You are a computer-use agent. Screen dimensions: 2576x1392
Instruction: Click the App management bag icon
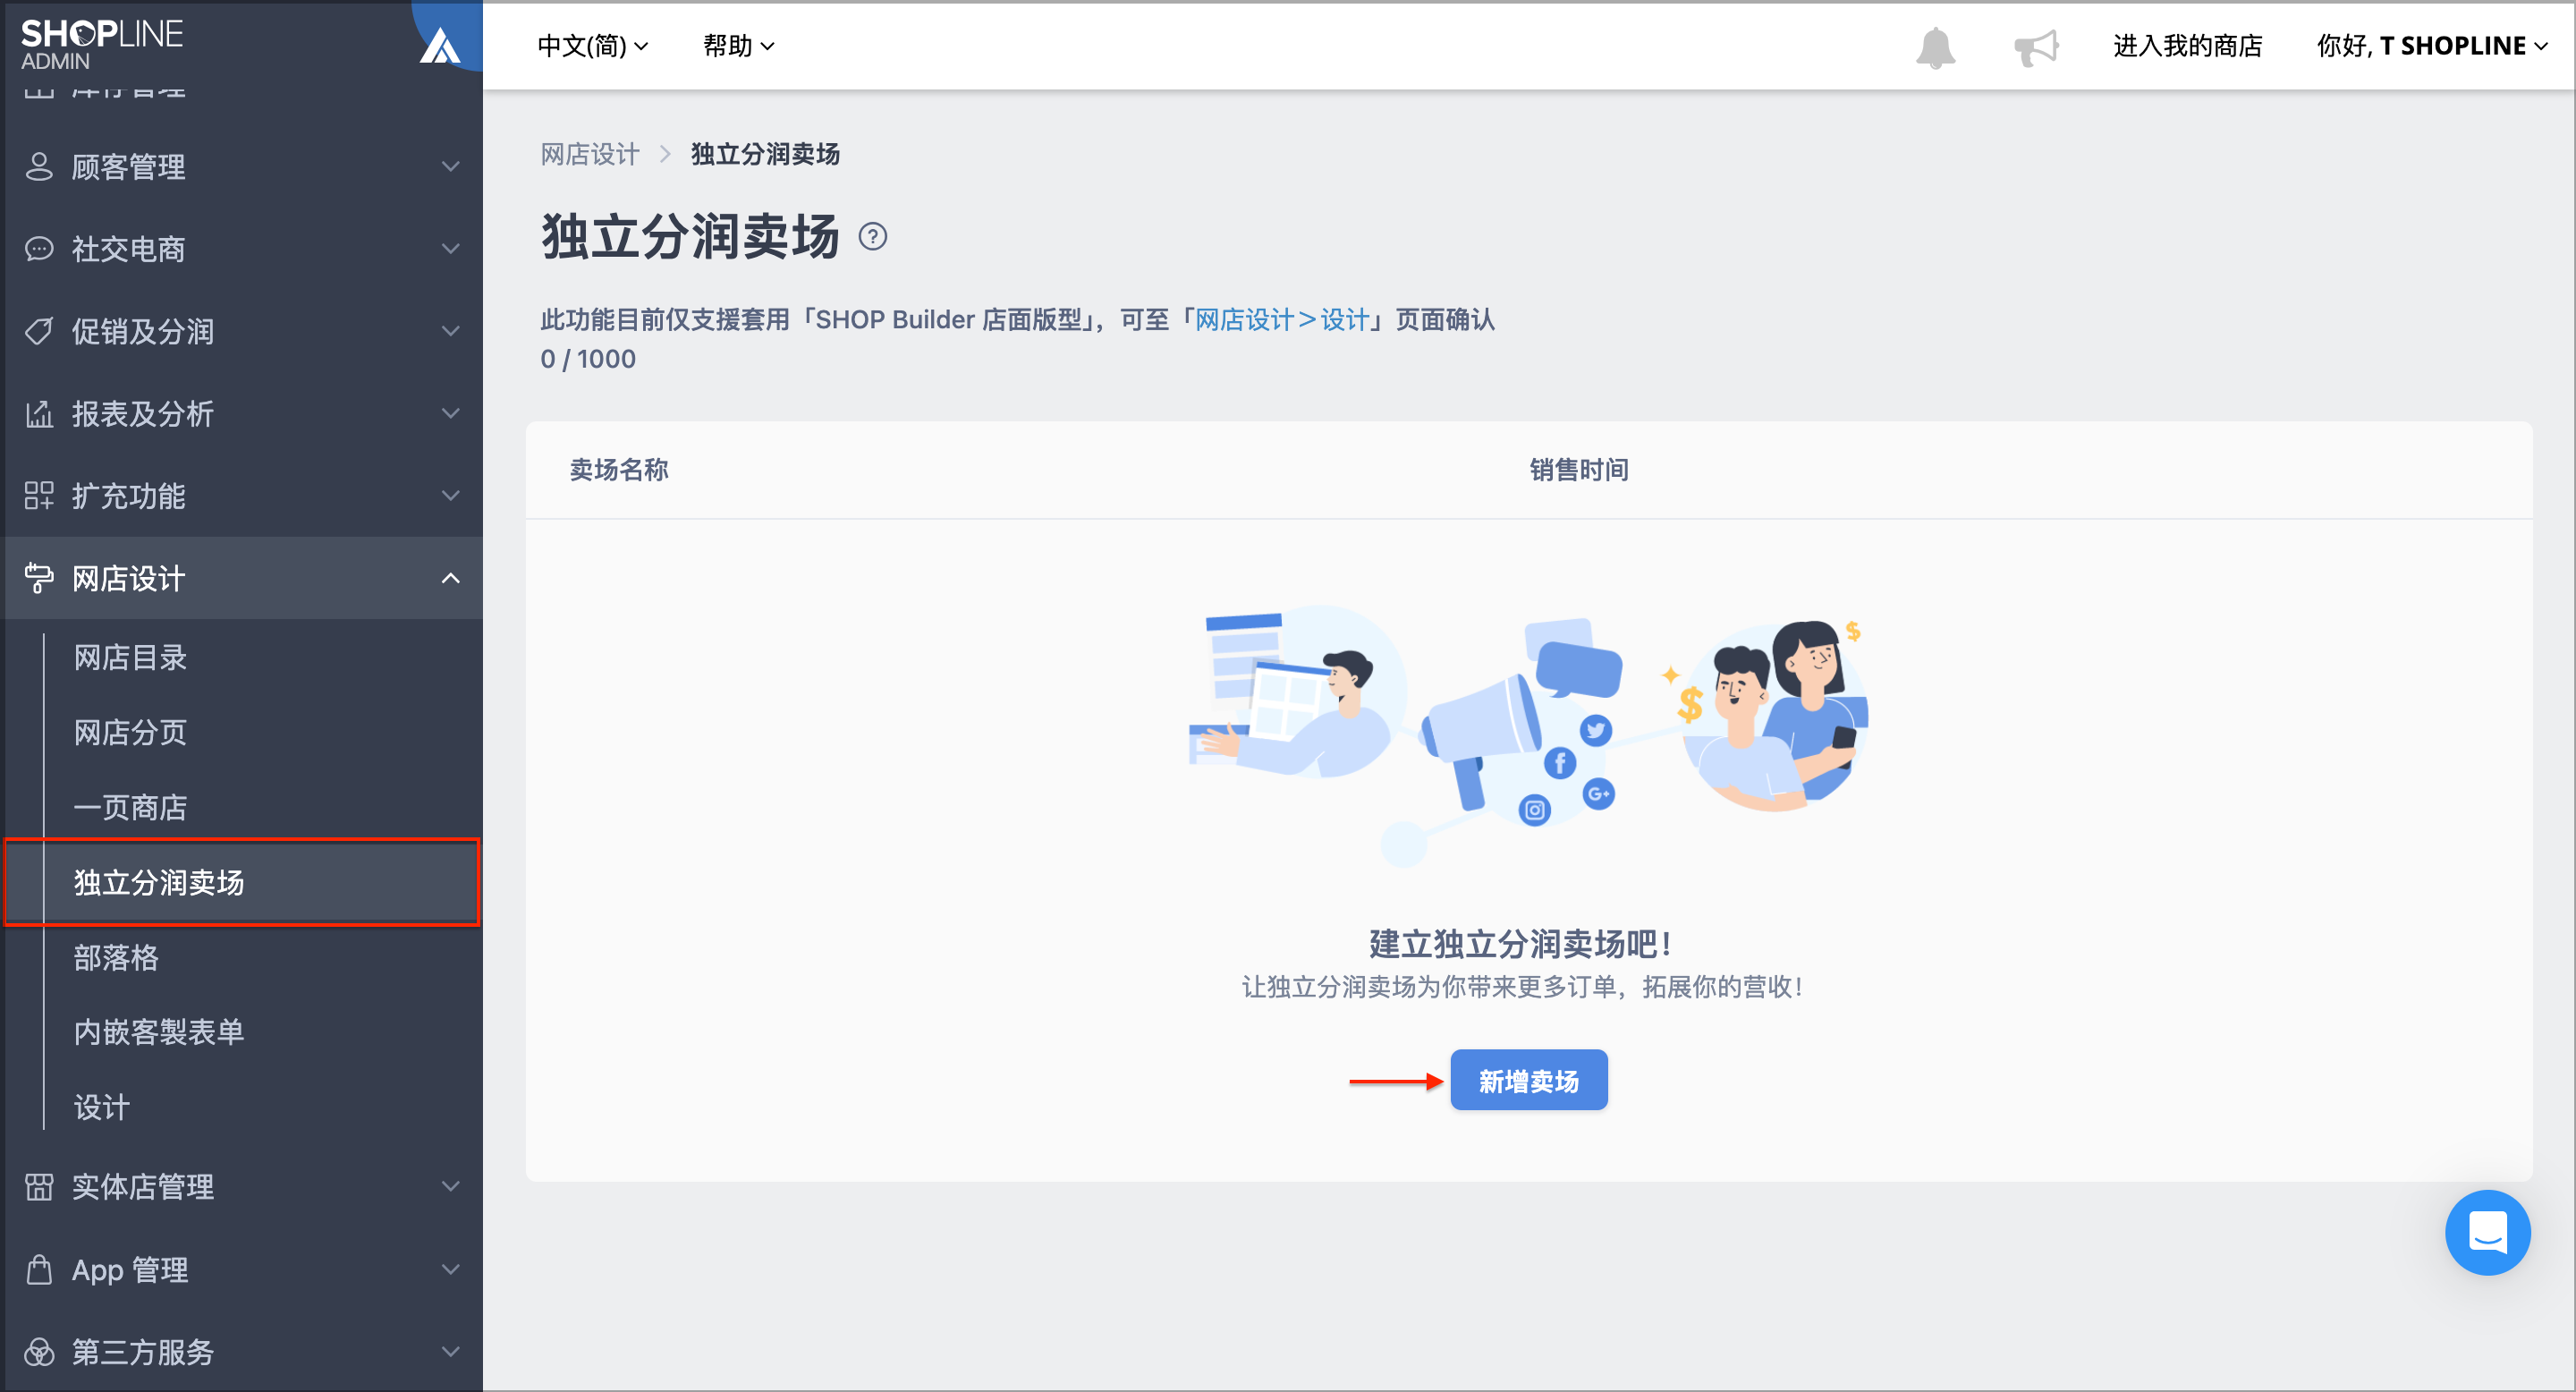39,1269
